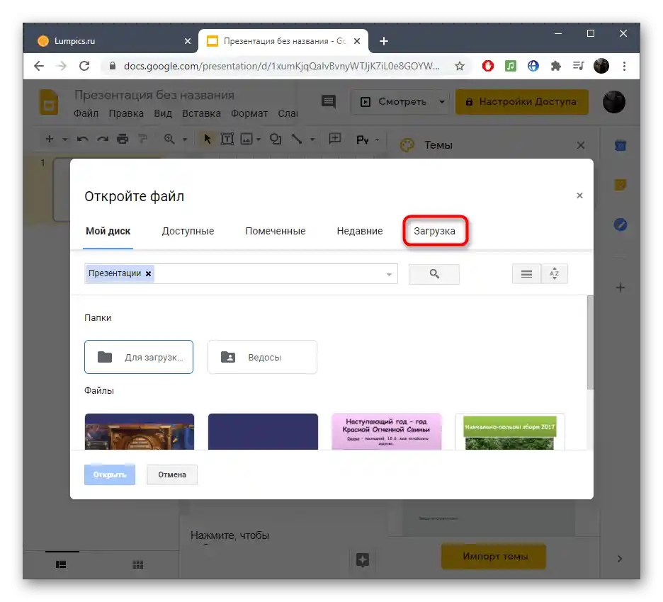Choose the select cursor tool

click(x=207, y=139)
